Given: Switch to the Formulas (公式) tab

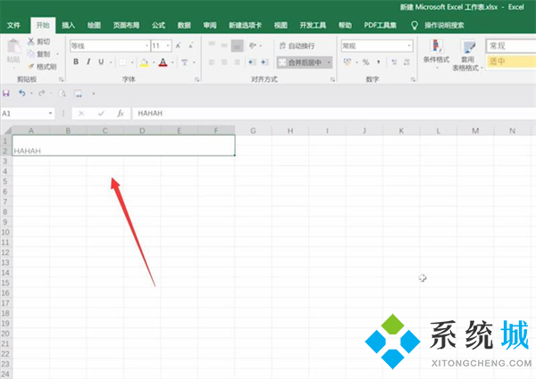Looking at the screenshot, I should [x=158, y=25].
